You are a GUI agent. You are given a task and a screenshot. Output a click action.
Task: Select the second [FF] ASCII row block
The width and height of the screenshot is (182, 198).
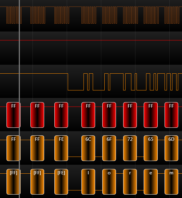(37, 182)
